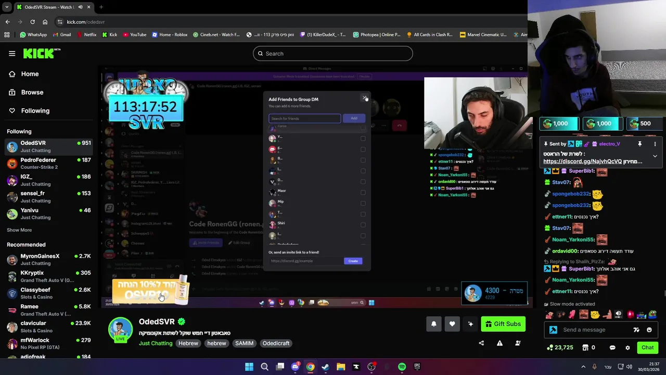Click the pin icon on pinned message
This screenshot has height=375, width=666.
639,144
